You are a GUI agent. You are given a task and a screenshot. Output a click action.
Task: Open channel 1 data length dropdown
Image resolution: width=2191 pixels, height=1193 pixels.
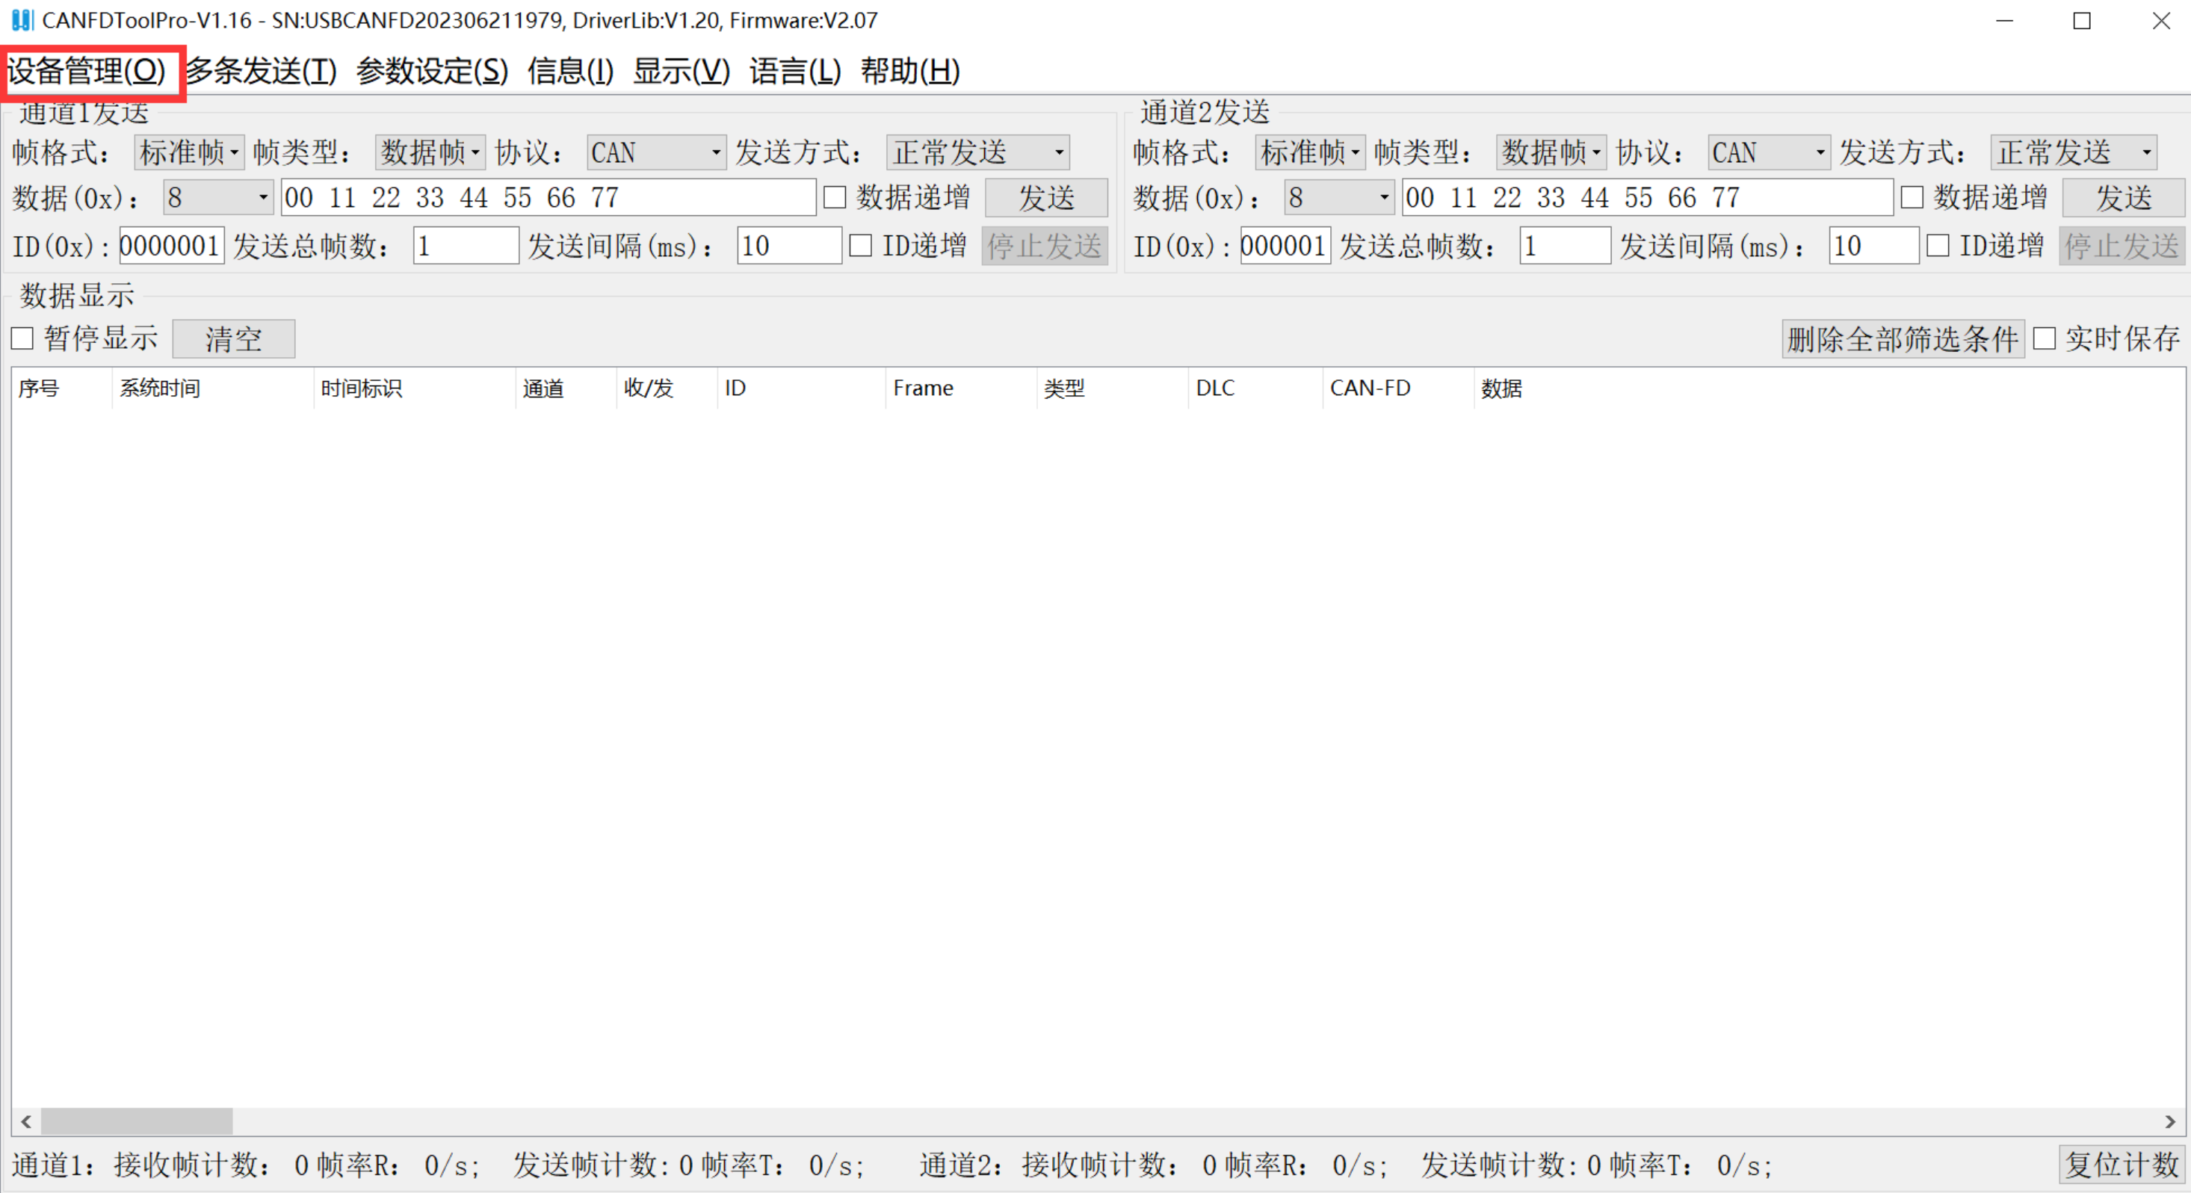[217, 198]
